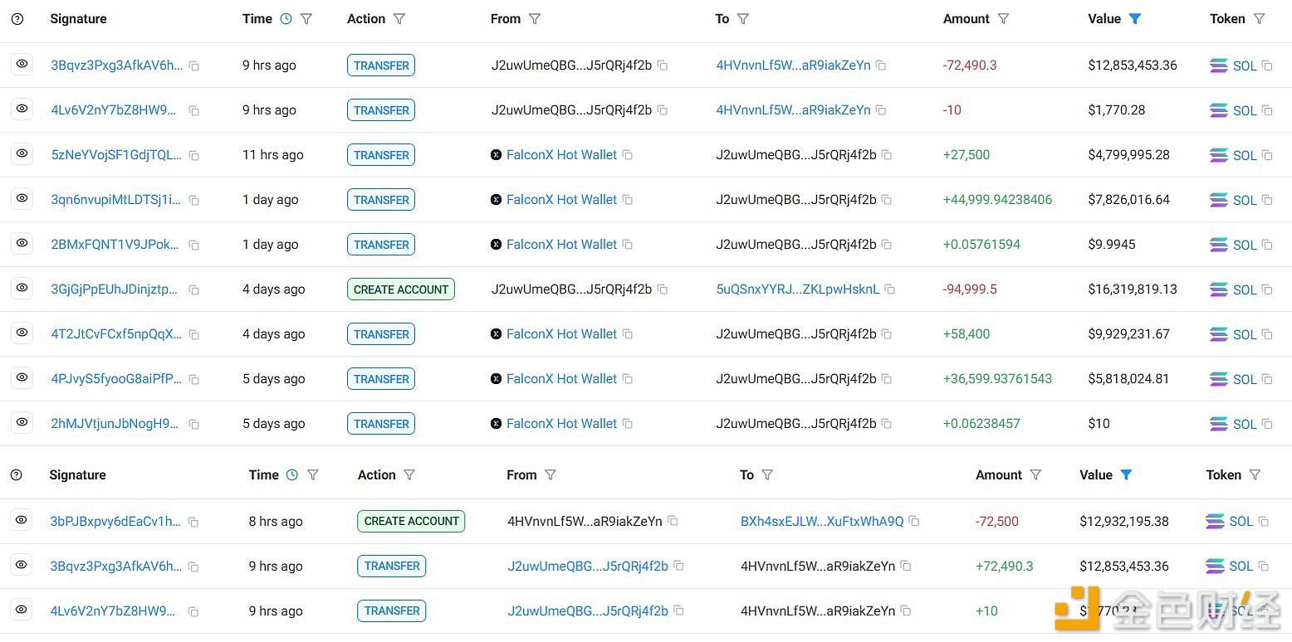Open the Action filter in the FalconX transfers table
Viewport: 1292px width, 642px height.
pos(399,18)
